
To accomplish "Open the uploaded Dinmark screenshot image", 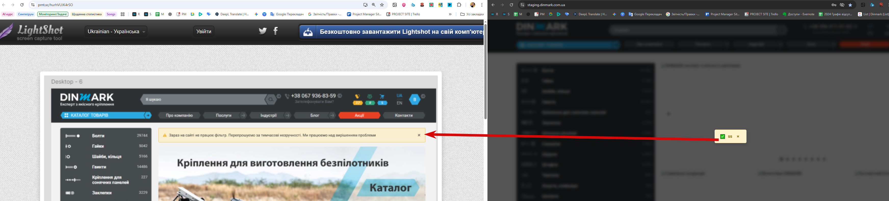I will tap(241, 138).
